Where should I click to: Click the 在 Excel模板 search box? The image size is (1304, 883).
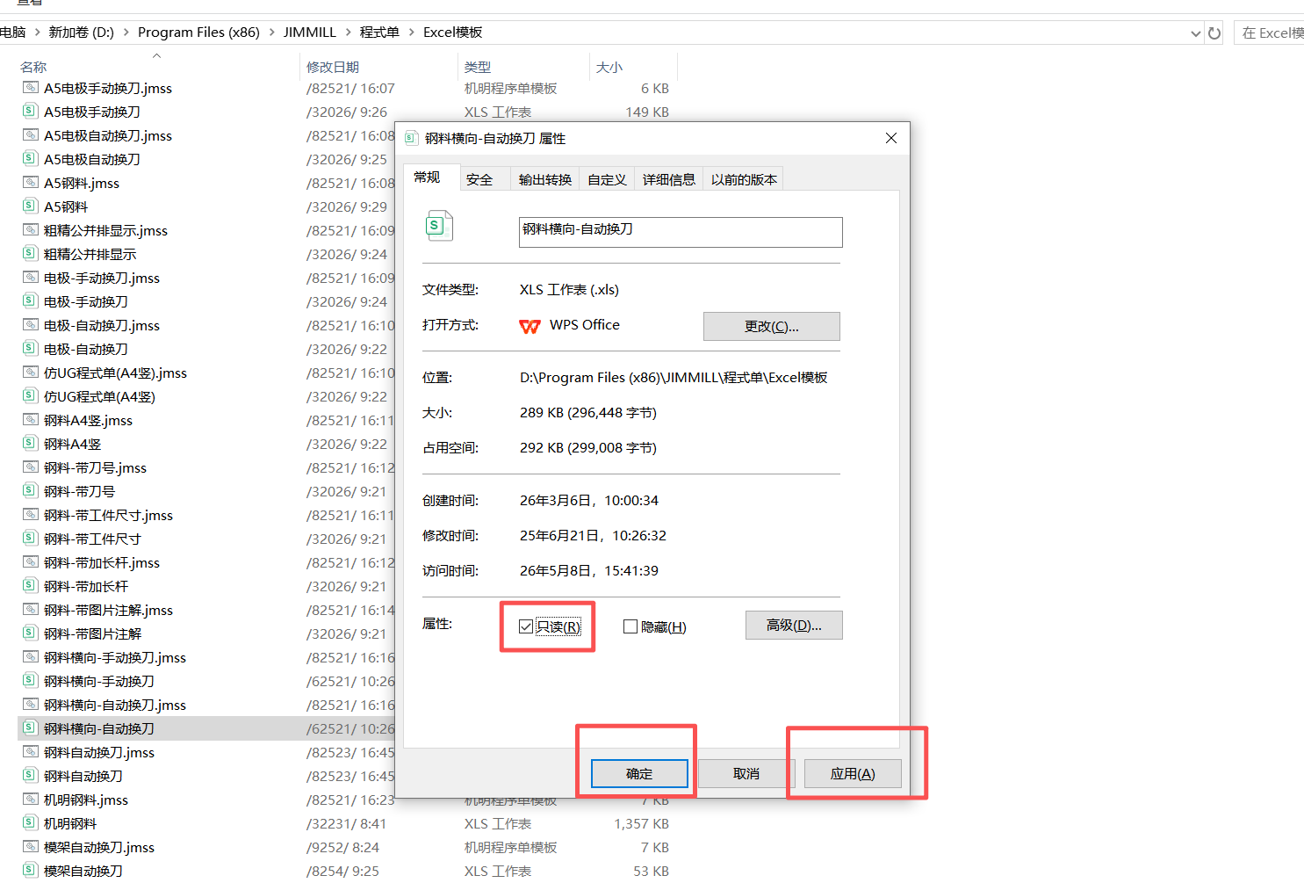pos(1270,33)
